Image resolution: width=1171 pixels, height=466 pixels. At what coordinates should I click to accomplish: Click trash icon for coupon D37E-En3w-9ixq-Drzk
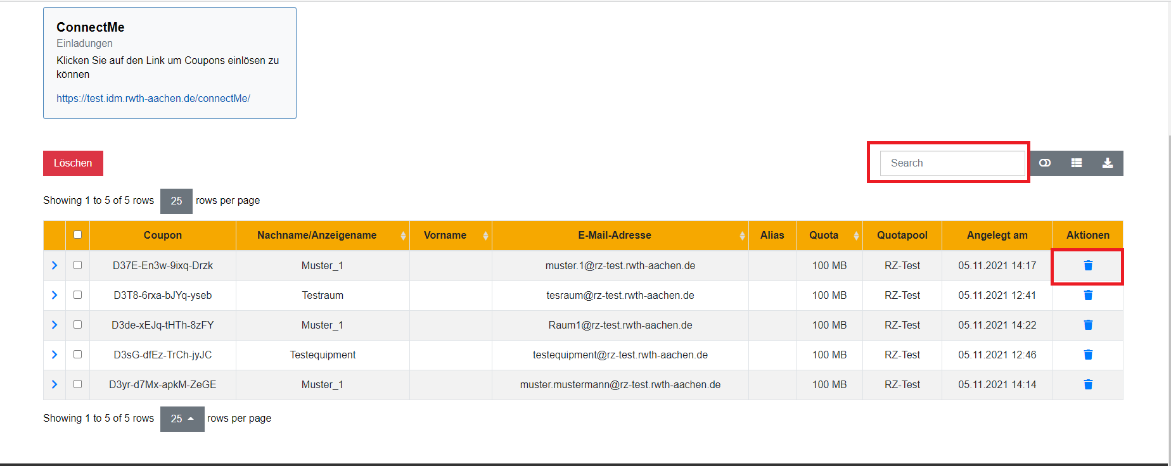(x=1087, y=265)
